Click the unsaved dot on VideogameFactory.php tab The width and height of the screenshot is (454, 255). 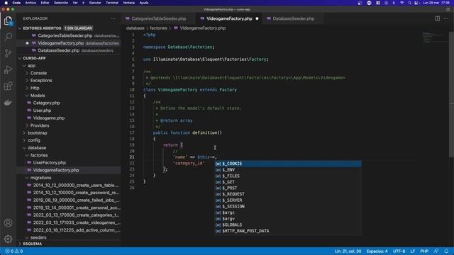[257, 18]
